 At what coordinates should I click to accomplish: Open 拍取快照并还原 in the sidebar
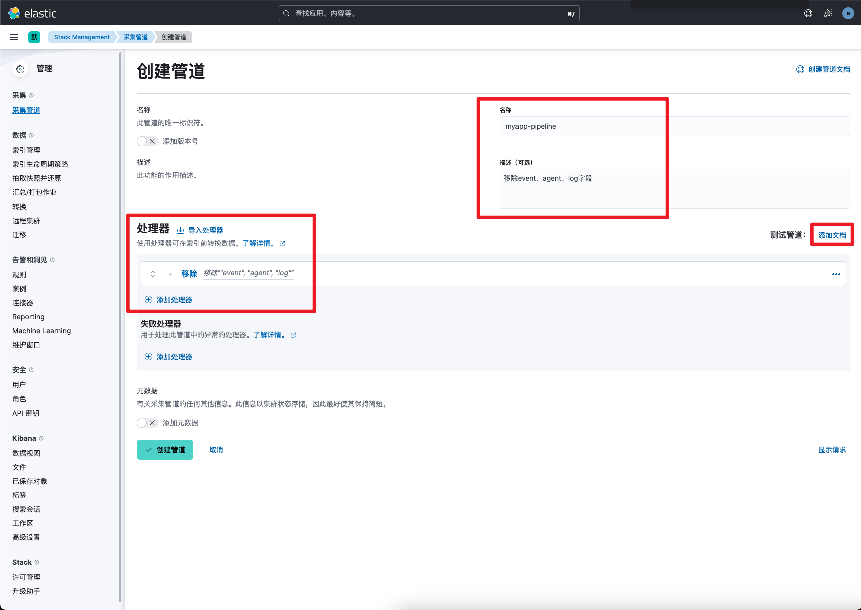37,178
